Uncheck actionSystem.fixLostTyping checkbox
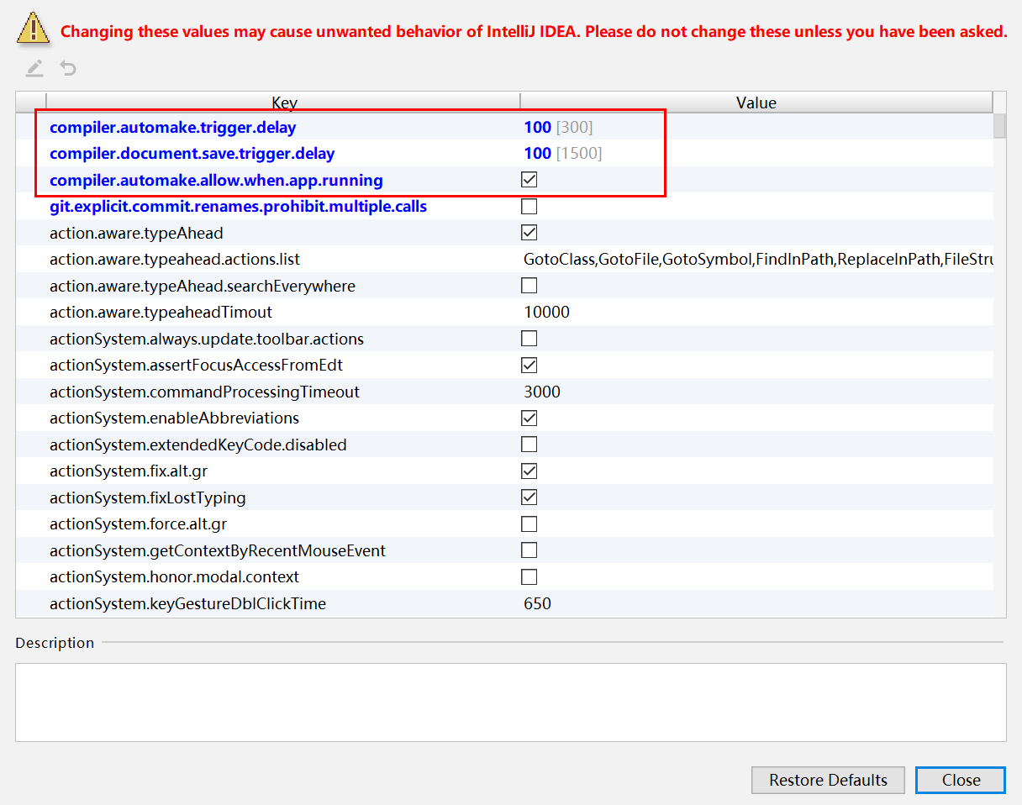Image resolution: width=1022 pixels, height=805 pixels. coord(529,497)
